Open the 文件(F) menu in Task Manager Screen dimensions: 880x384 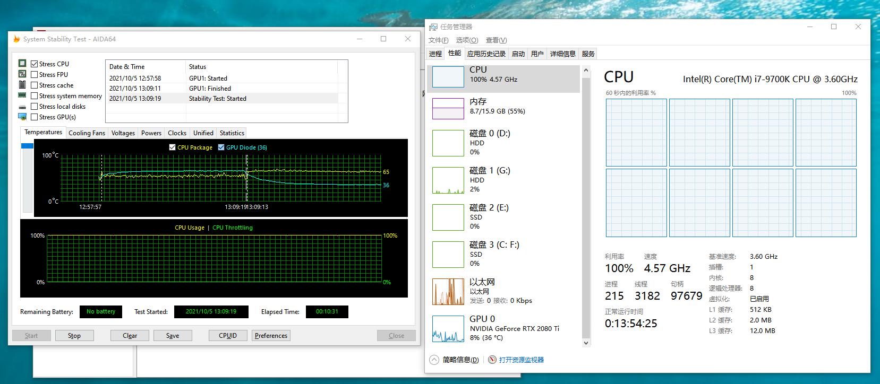point(439,40)
